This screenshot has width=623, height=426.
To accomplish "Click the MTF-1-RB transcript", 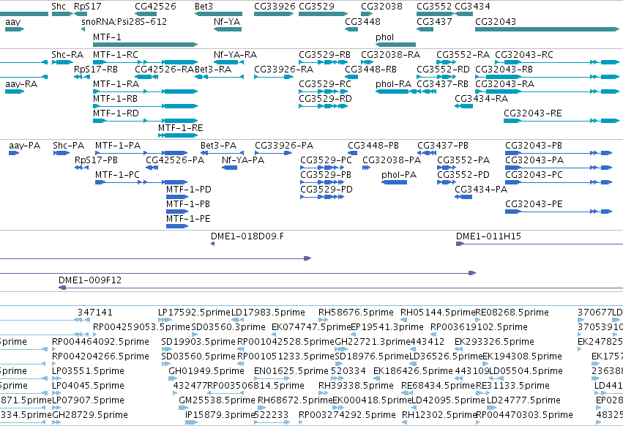I will (145, 106).
